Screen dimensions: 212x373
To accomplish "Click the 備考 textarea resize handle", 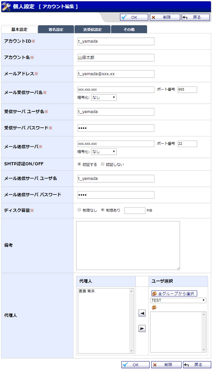I will 178,268.
